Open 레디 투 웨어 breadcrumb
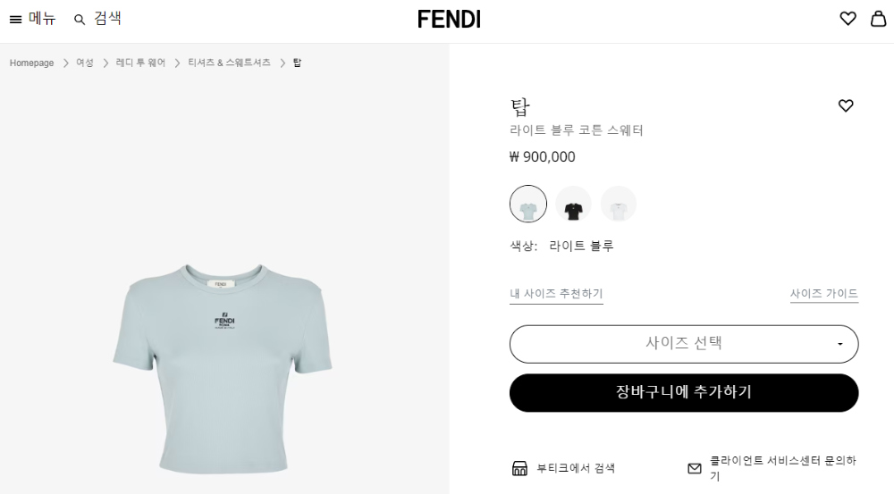This screenshot has height=494, width=894. coord(140,63)
